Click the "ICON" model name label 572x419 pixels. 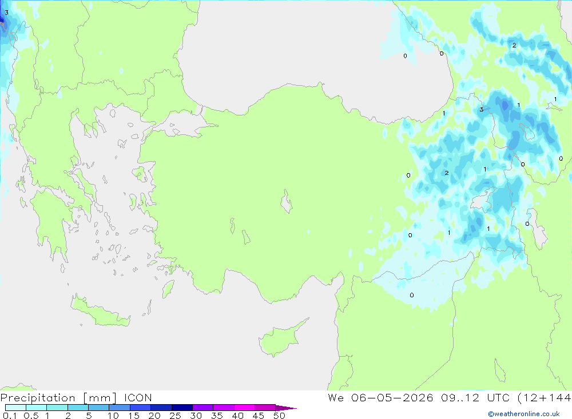pyautogui.click(x=138, y=397)
